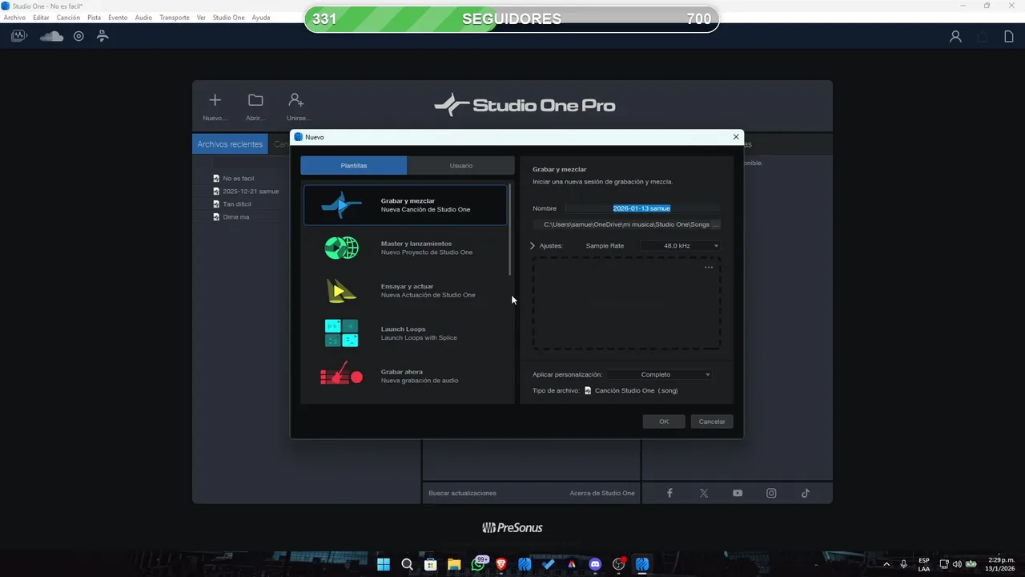Open the TikTok icon on start page

(806, 493)
